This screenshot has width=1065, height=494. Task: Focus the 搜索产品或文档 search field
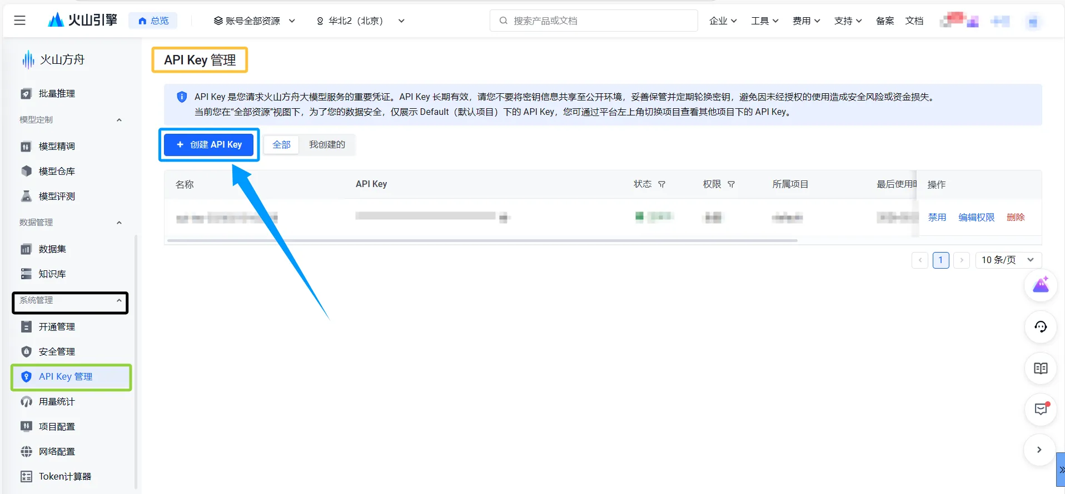tap(594, 21)
